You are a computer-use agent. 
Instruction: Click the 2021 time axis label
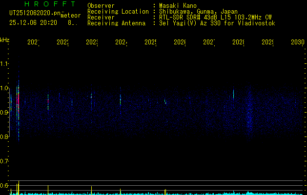(33, 42)
